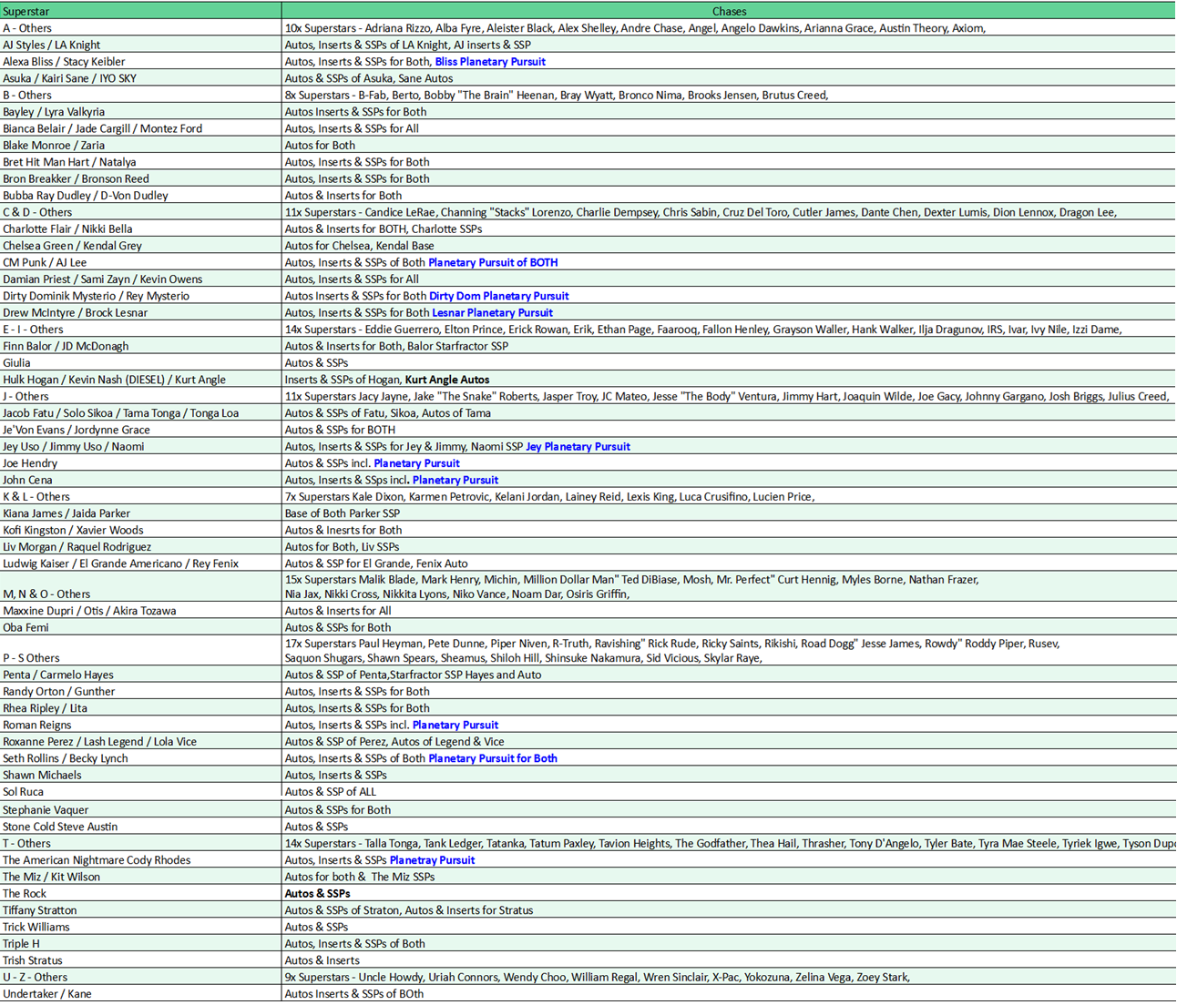Click the "Oba Femi" cell
This screenshot has width=1177, height=1005.
pos(140,627)
